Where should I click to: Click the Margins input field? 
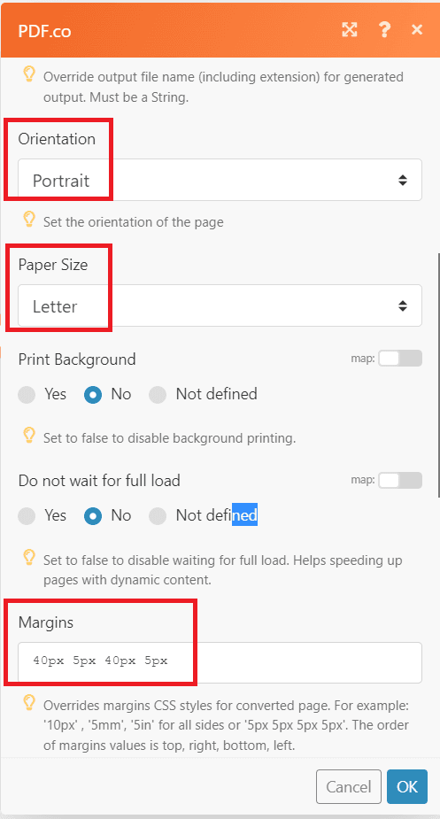(x=220, y=662)
